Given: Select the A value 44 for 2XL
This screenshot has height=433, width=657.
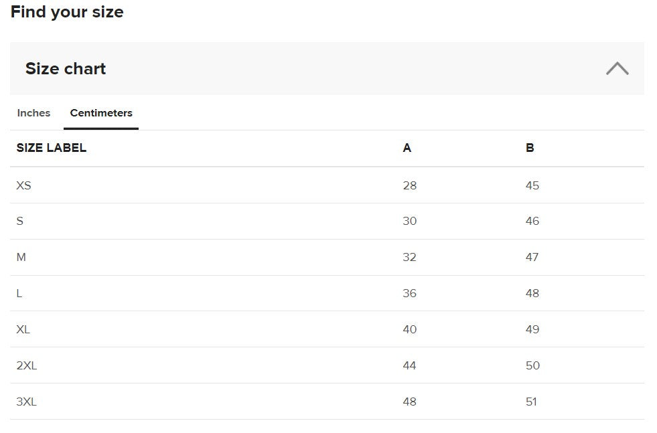Looking at the screenshot, I should pyautogui.click(x=410, y=365).
